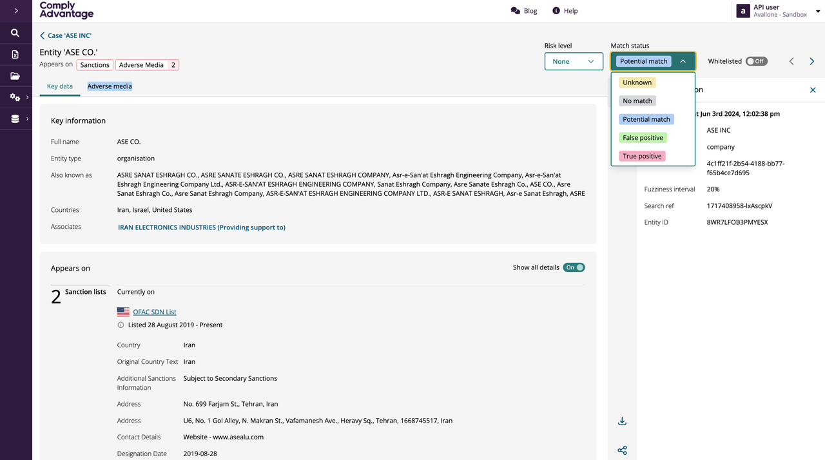Image resolution: width=825 pixels, height=460 pixels.
Task: Open the database icon in sidebar
Action: pyautogui.click(x=15, y=119)
